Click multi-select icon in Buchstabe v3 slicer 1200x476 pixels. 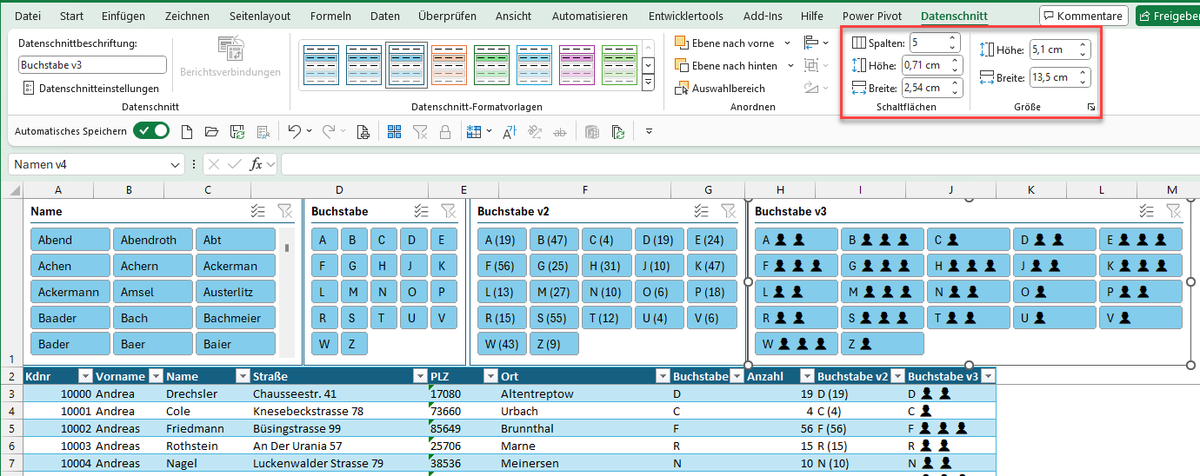pyautogui.click(x=1147, y=211)
